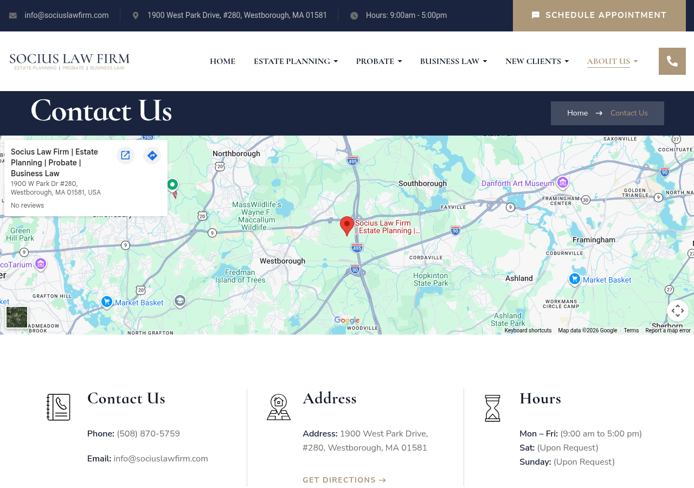Image resolution: width=694 pixels, height=488 pixels.
Task: Click the Contact Us breadcrumb text
Action: click(x=629, y=113)
